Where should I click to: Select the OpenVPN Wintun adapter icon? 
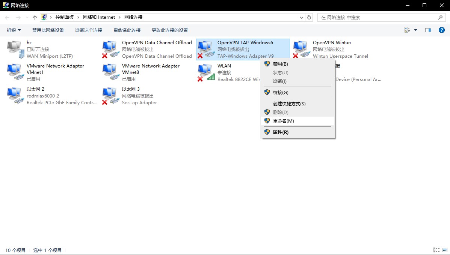[x=301, y=49]
